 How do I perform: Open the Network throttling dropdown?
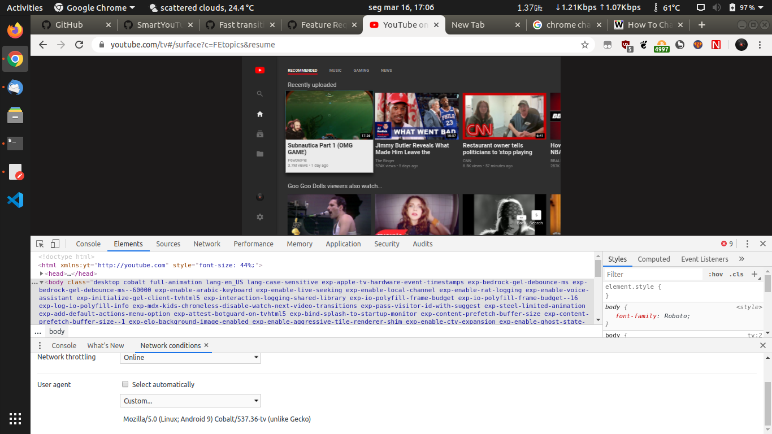190,358
